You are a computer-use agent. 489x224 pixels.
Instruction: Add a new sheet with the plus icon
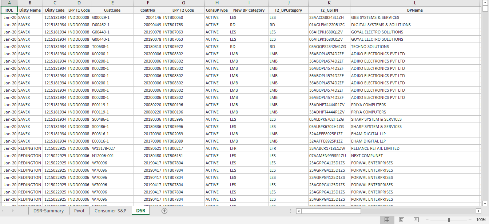164,211
